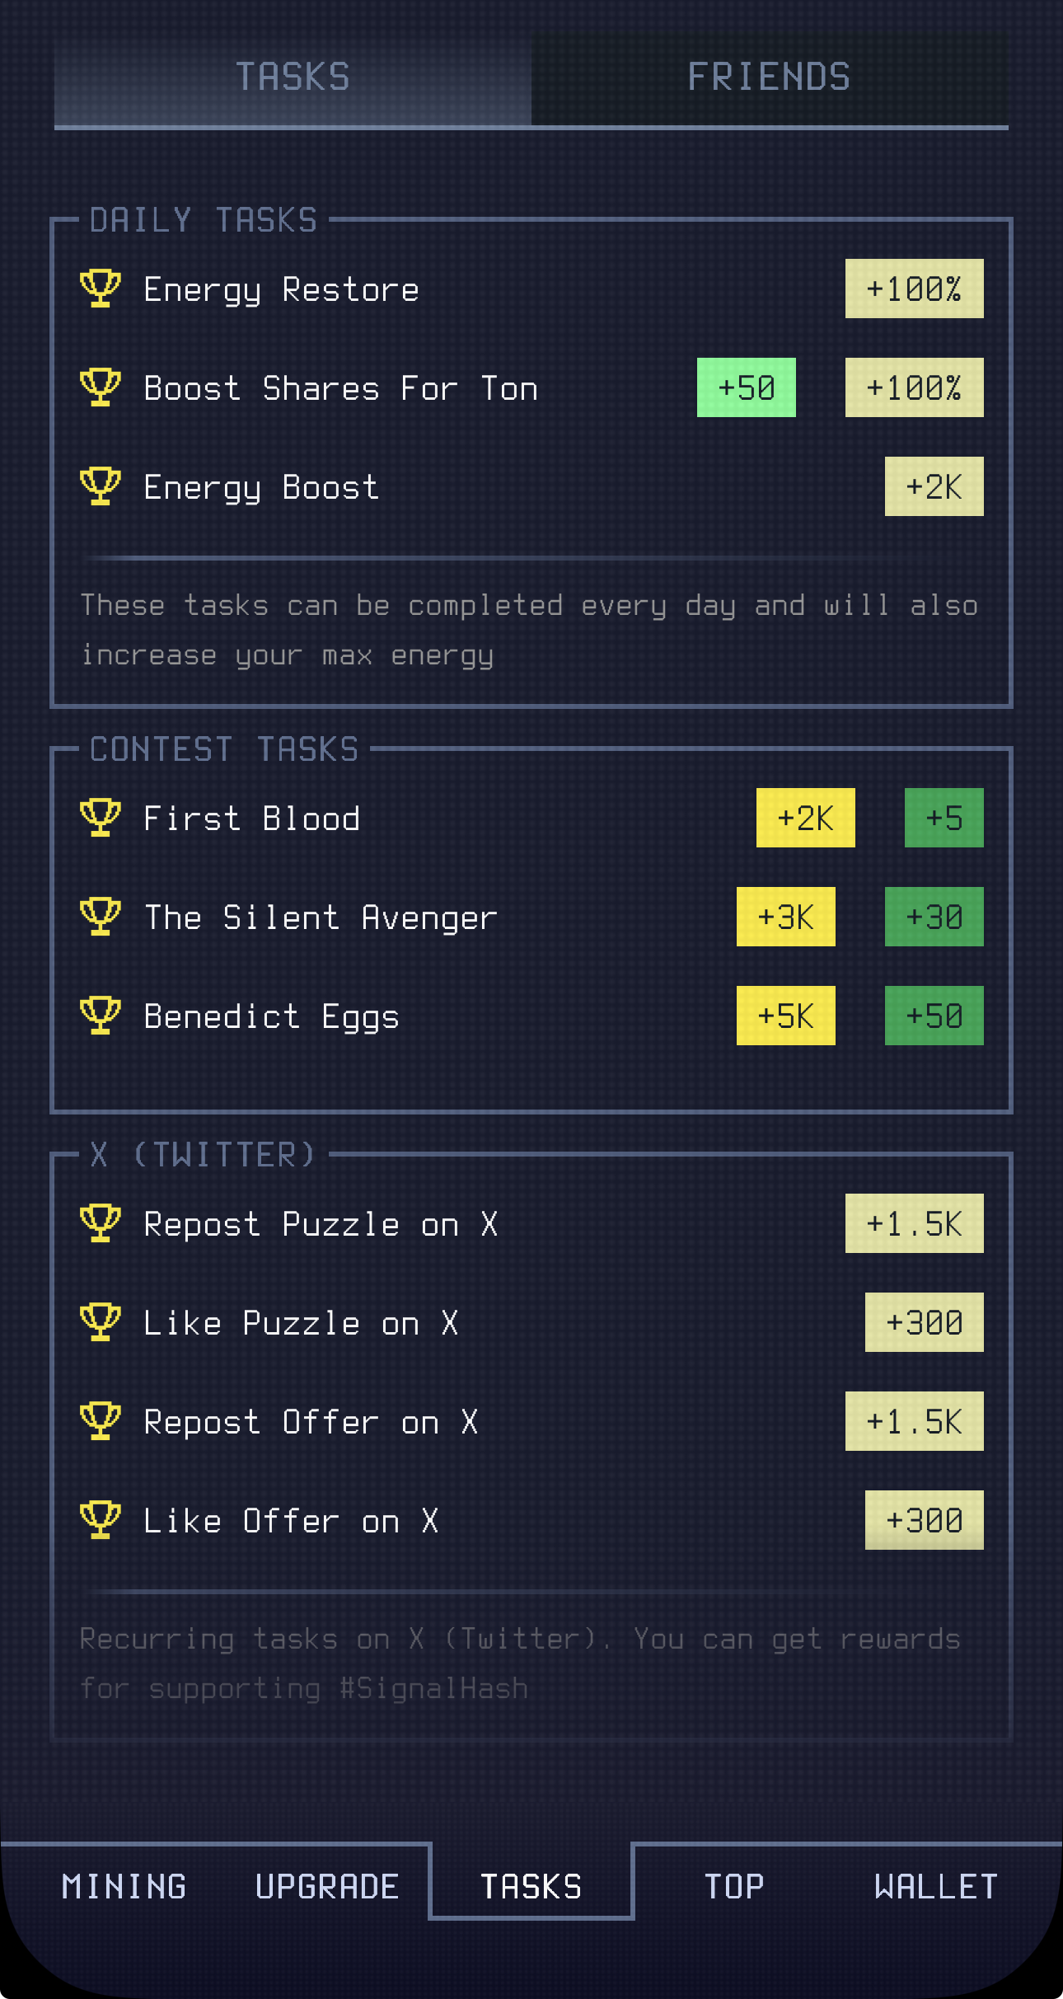Click the Repost Puzzle on X trophy icon
Image resolution: width=1063 pixels, height=1999 pixels.
pyautogui.click(x=100, y=1223)
